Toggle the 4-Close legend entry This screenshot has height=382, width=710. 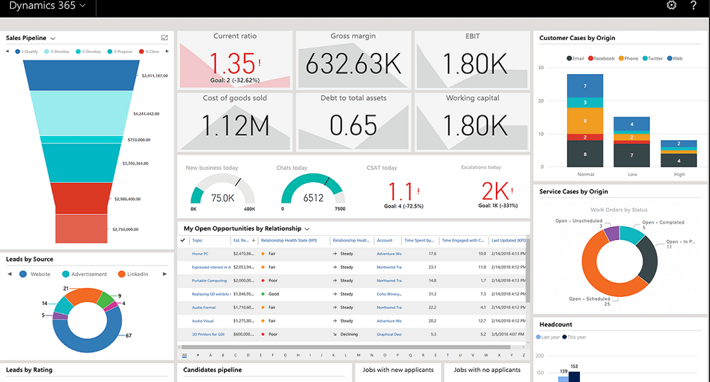pyautogui.click(x=149, y=51)
